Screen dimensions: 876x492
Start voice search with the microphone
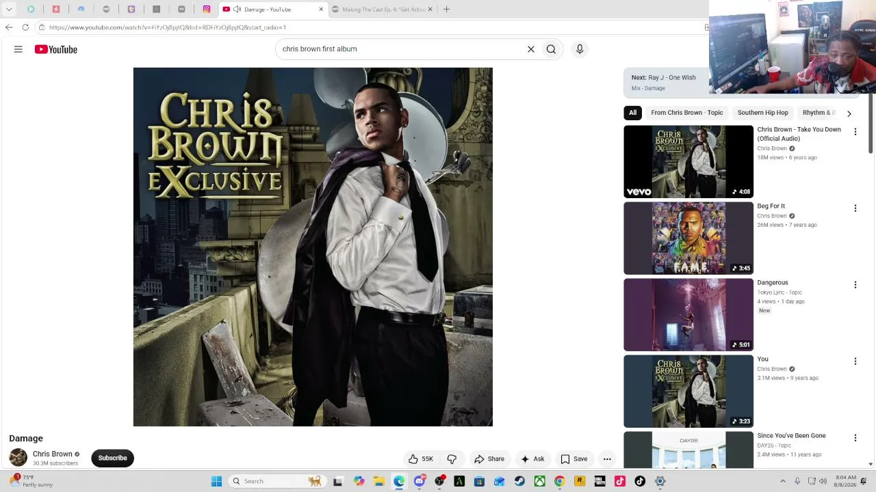[580, 49]
